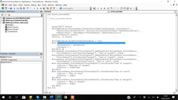
Task: Open the Debug menu
Action: click(33, 5)
